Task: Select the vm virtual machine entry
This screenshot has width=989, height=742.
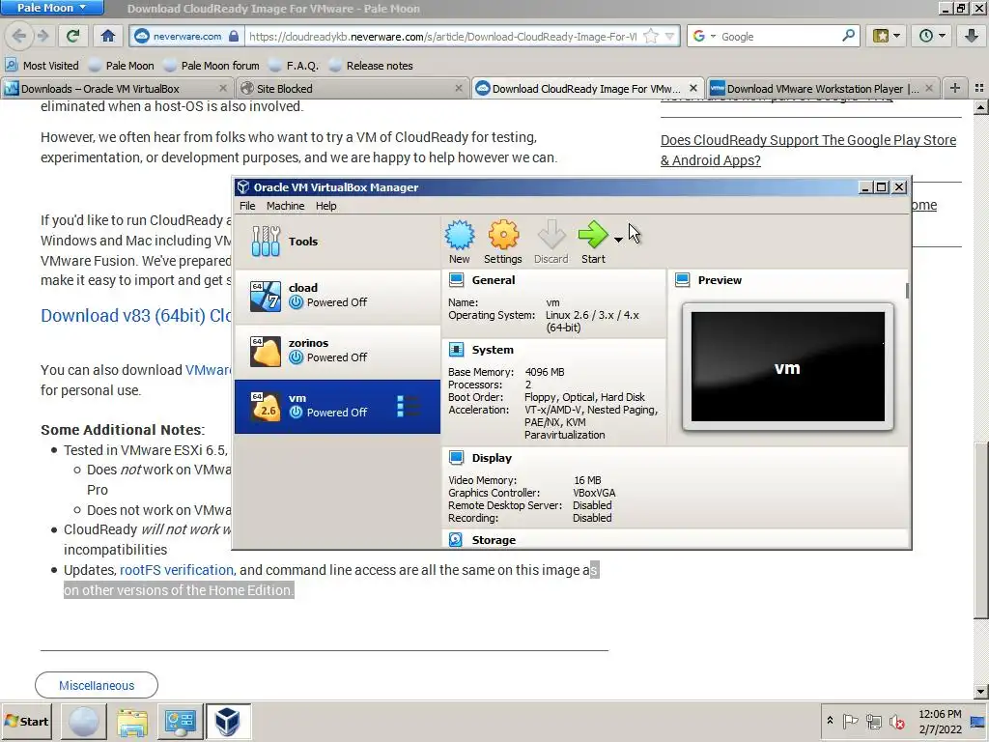Action: (x=337, y=407)
